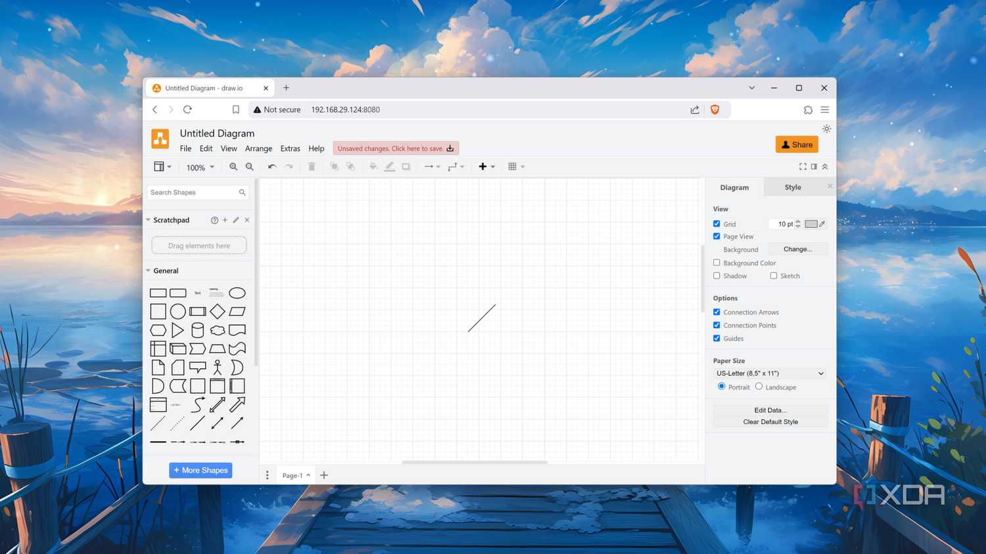Viewport: 986px width, 554px height.
Task: Enable the Shadow checkbox
Action: point(716,276)
